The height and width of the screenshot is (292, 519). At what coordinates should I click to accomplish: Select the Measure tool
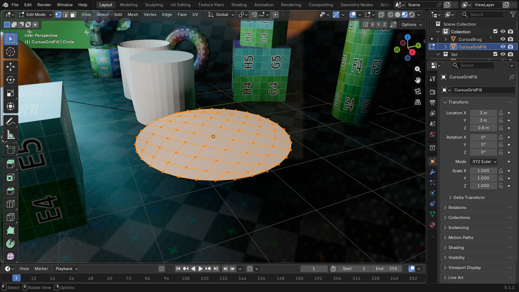pos(11,135)
